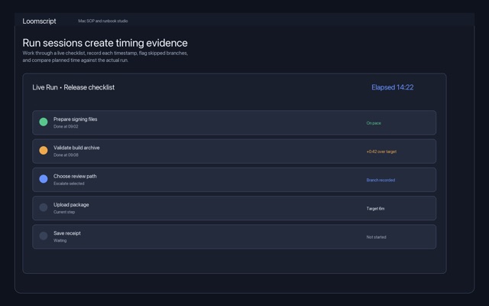489x306 pixels.
Task: Click the Target 6m label
Action: click(x=375, y=209)
